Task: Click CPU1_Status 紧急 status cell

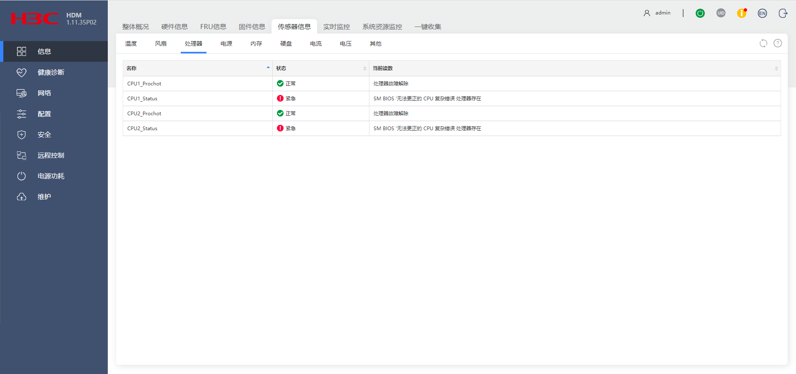Action: (x=321, y=98)
